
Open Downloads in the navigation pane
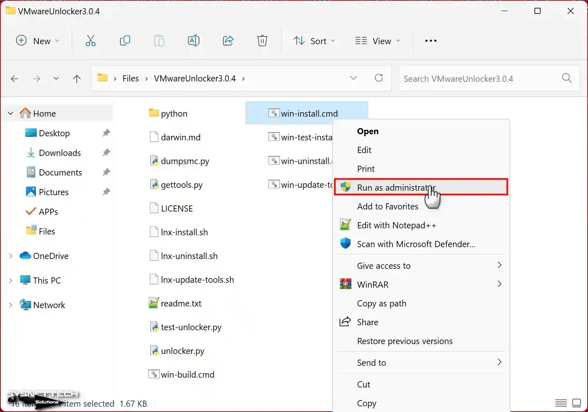60,153
